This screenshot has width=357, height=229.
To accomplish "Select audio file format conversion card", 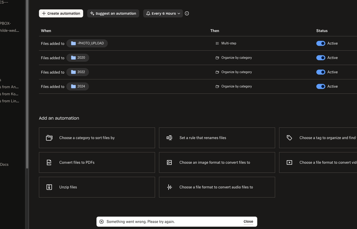I will point(217,187).
